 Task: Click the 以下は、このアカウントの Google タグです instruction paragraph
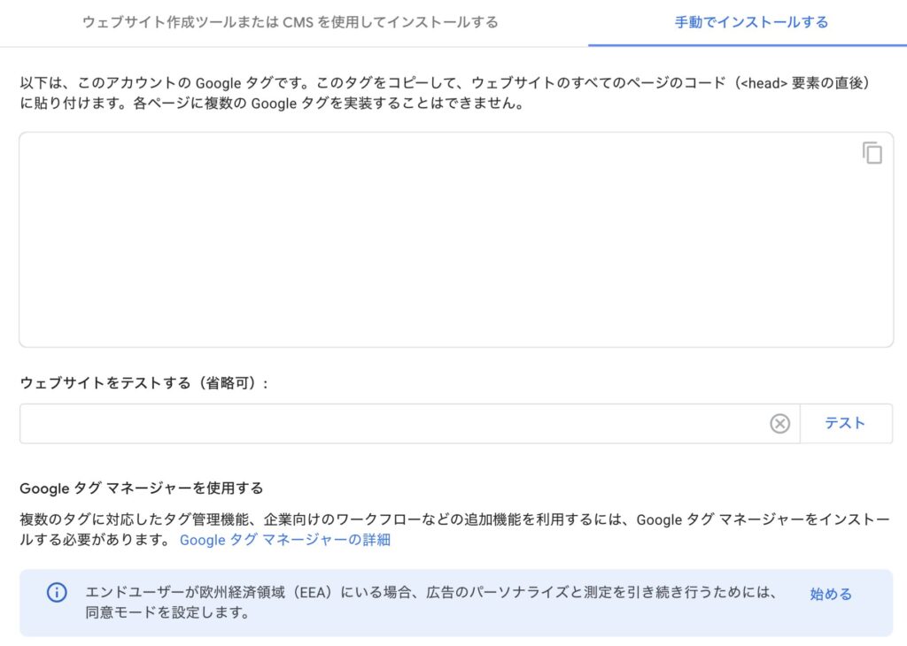445,93
